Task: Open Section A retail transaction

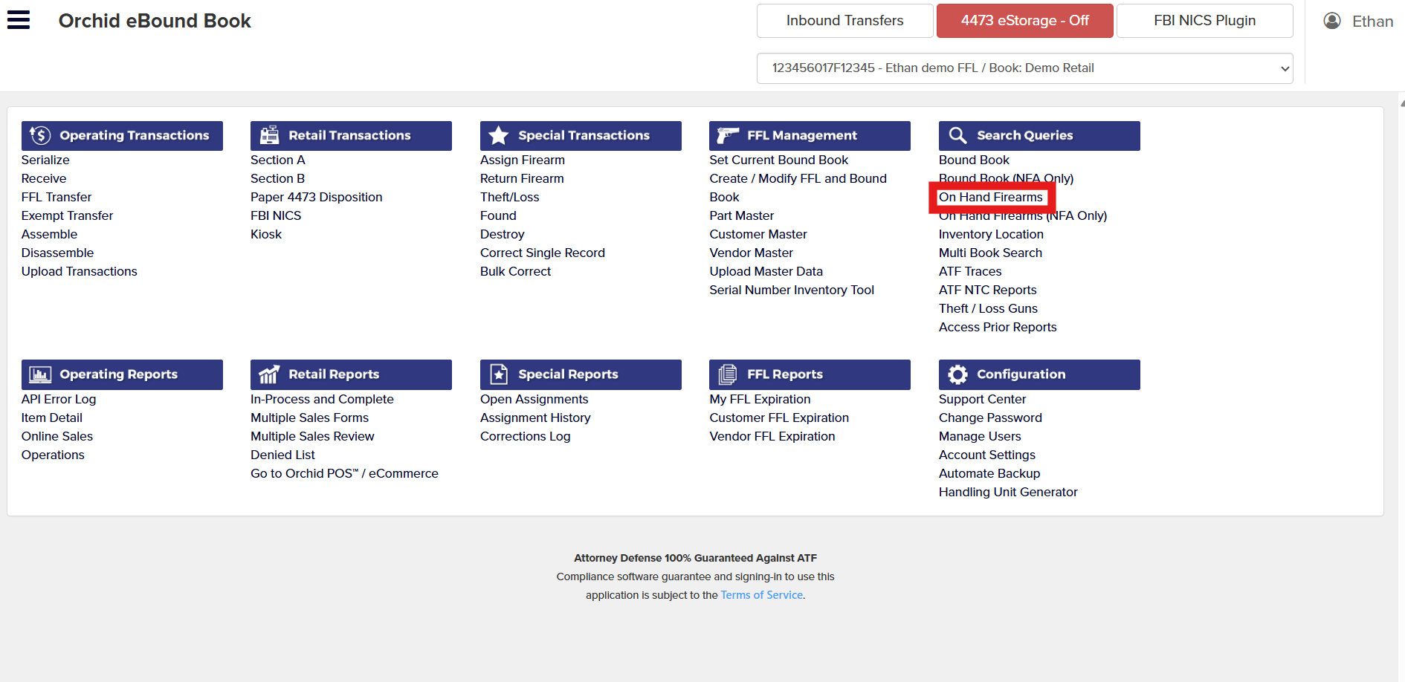Action: (x=278, y=160)
